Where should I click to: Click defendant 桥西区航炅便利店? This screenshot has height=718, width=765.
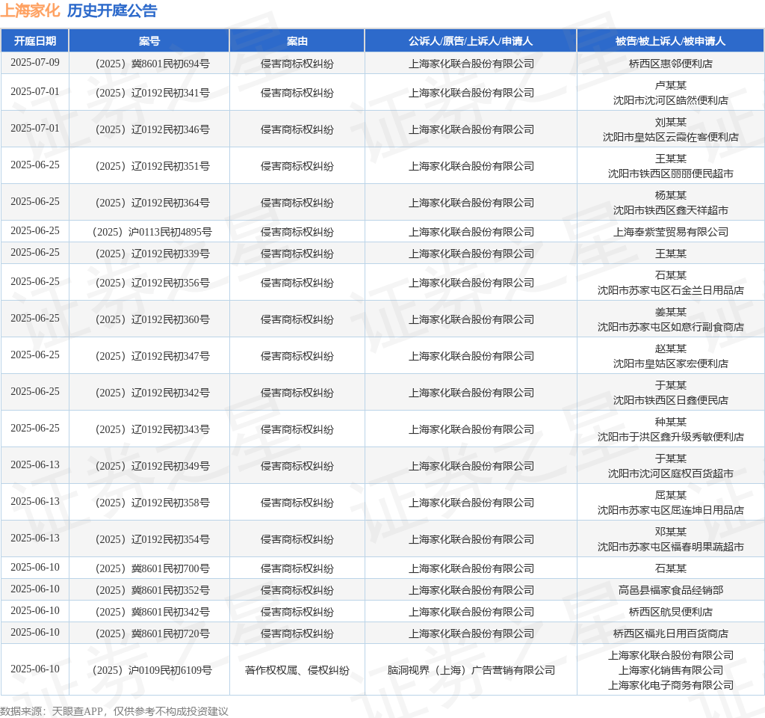coord(670,612)
